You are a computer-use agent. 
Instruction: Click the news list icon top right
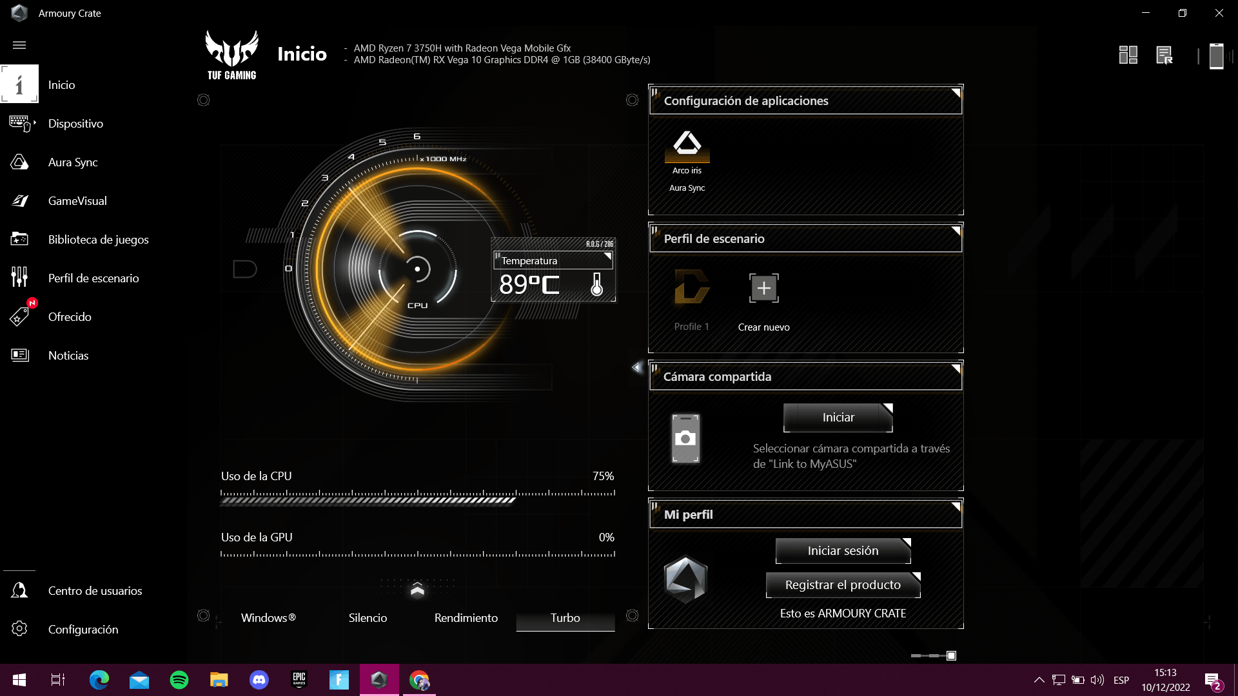1164,55
